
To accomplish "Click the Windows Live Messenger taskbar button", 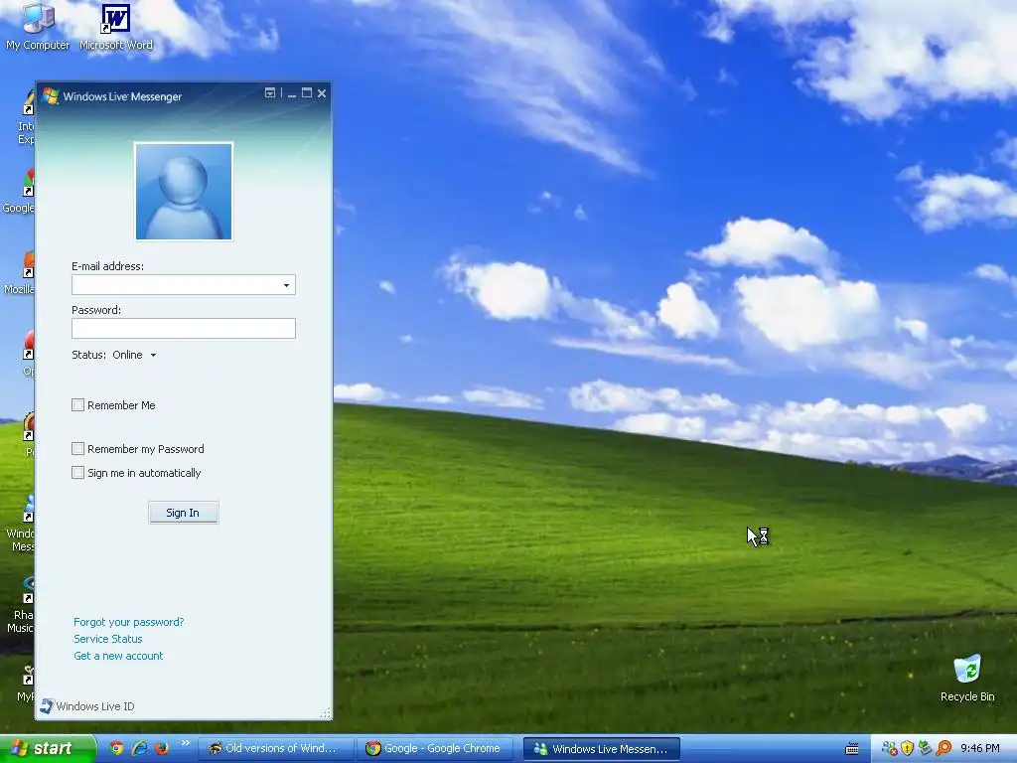I will [601, 749].
